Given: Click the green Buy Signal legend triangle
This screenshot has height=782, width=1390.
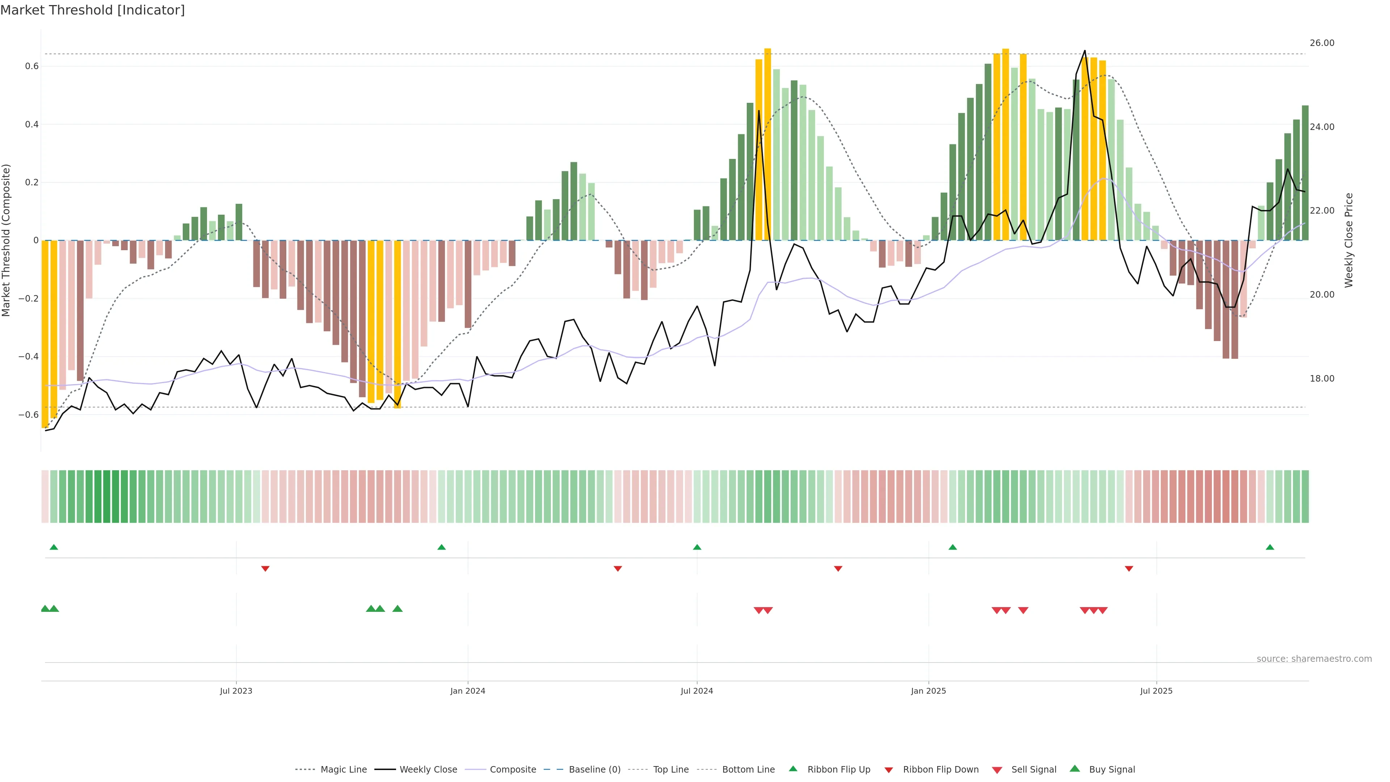Looking at the screenshot, I should (x=1075, y=769).
